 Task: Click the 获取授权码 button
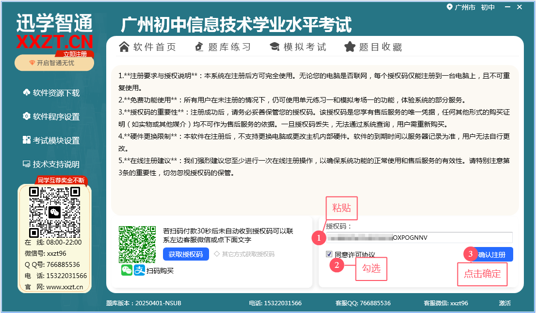pyautogui.click(x=186, y=254)
